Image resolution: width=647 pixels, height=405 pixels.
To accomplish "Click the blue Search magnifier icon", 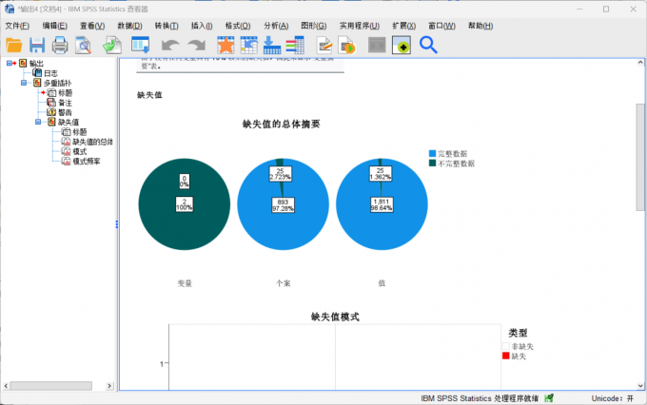I will (x=428, y=45).
